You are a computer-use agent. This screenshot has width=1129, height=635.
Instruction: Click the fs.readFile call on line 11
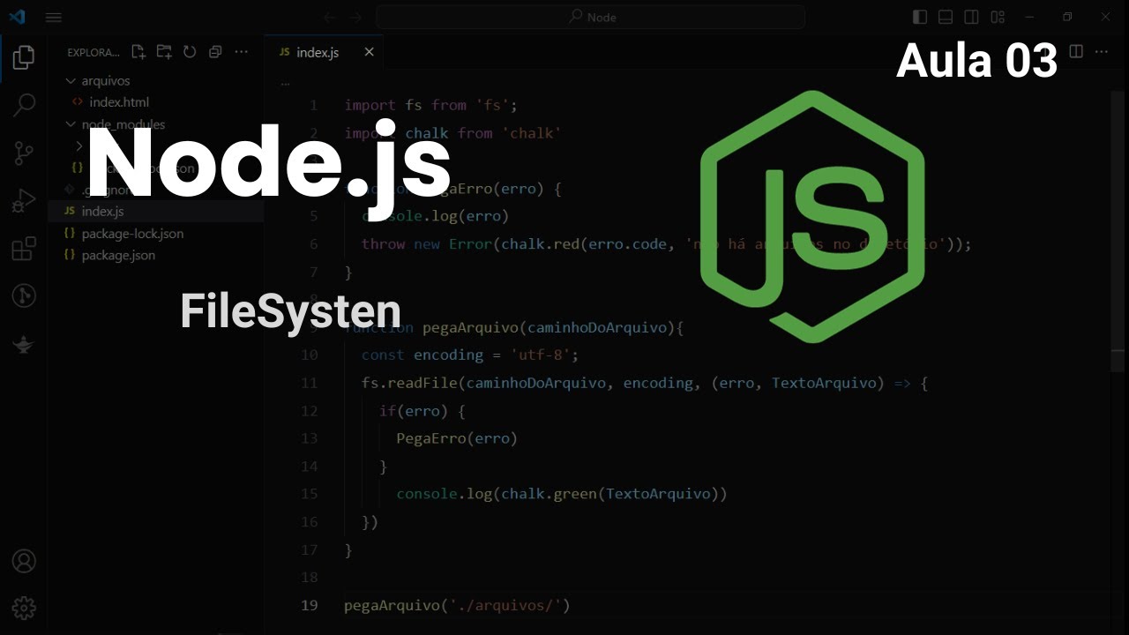tap(409, 383)
